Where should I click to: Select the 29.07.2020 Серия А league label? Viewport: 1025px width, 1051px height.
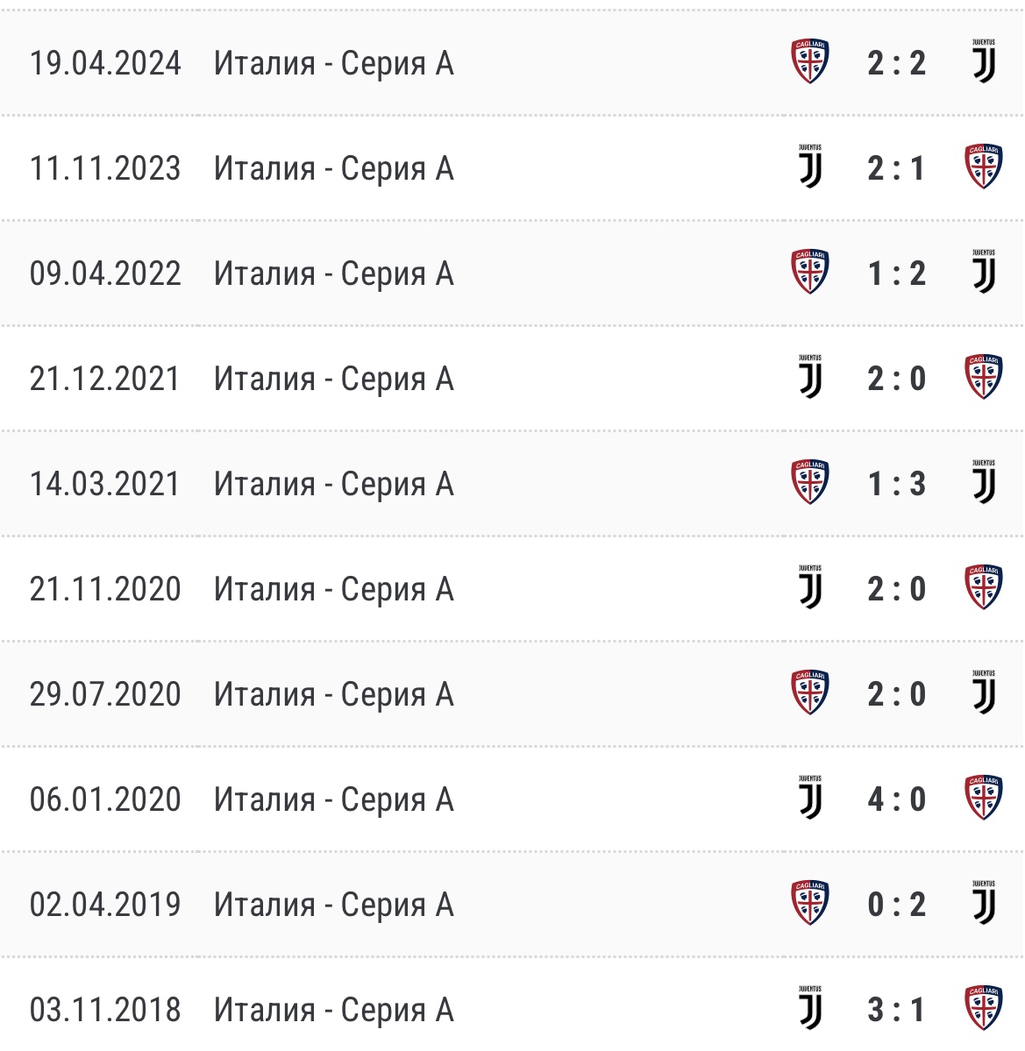pos(334,694)
